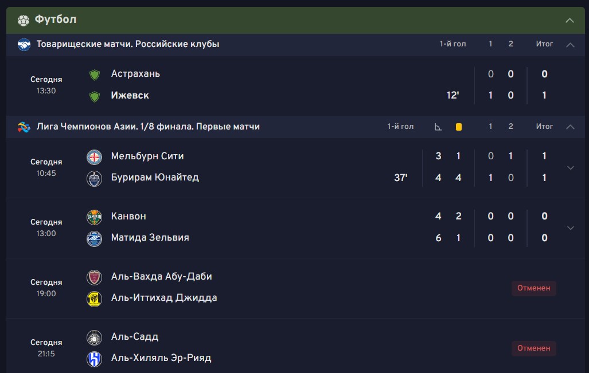Open the Ижевск team link
The image size is (589, 373).
pos(130,96)
